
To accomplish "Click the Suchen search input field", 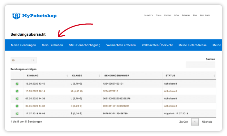I will coord(200,65).
